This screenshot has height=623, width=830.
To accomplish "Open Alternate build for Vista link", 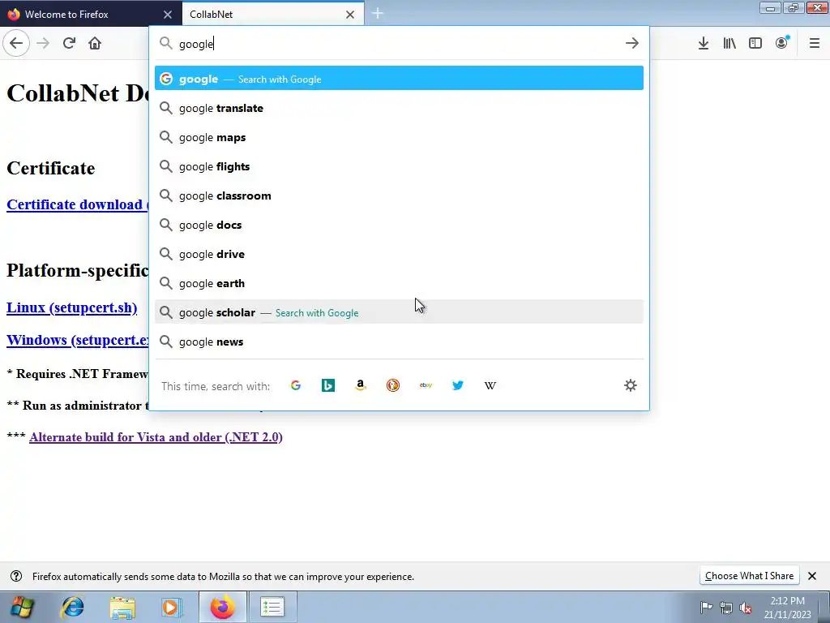I will tap(156, 437).
